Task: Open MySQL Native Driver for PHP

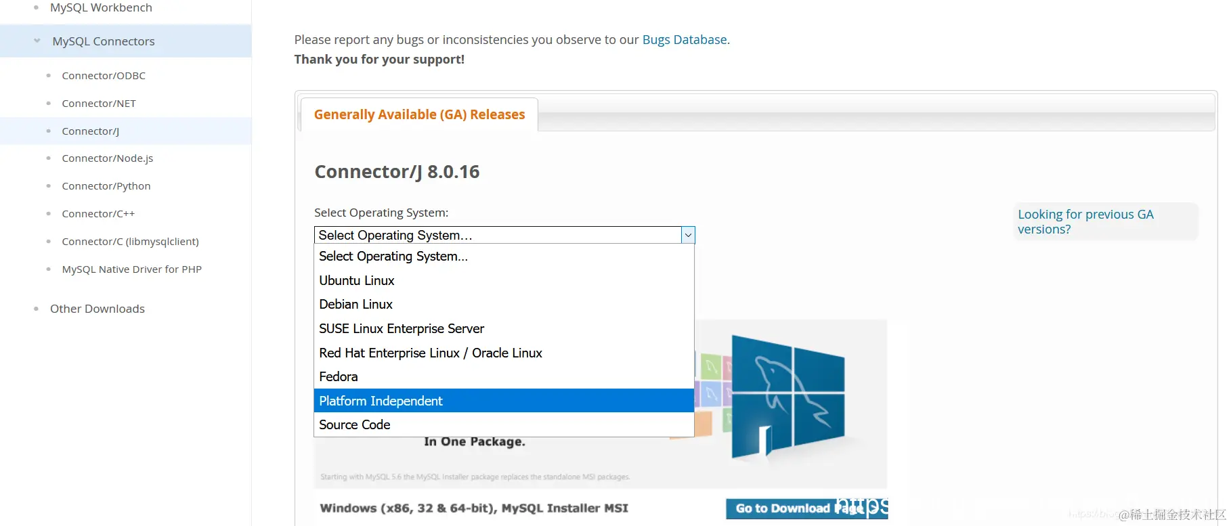Action: pos(132,269)
